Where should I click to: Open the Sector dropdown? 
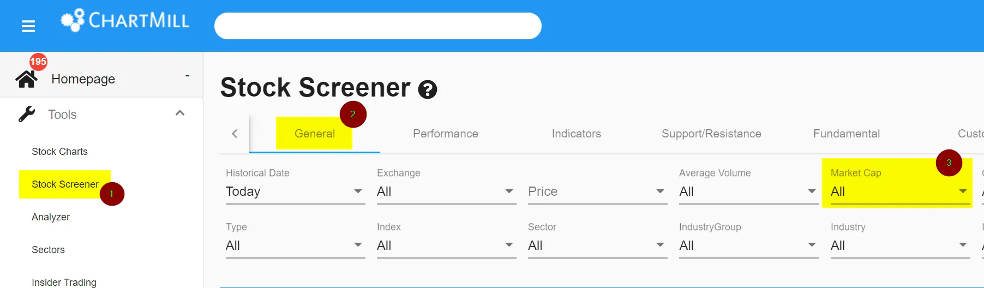coord(597,245)
